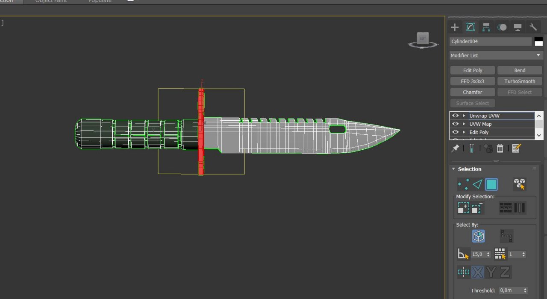This screenshot has height=299, width=547.
Task: Select Vertex sub-object mode
Action: [463, 184]
